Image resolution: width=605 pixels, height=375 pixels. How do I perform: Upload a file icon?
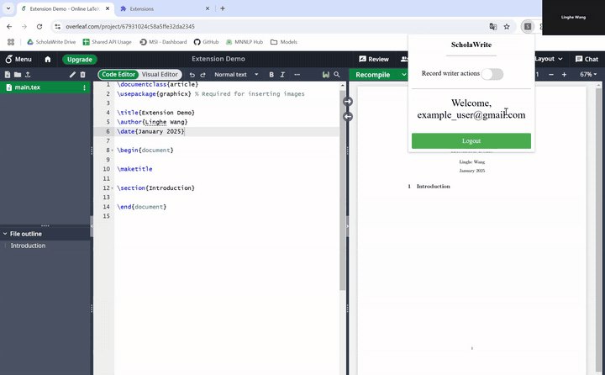coord(28,75)
